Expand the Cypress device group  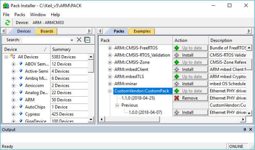(14, 114)
